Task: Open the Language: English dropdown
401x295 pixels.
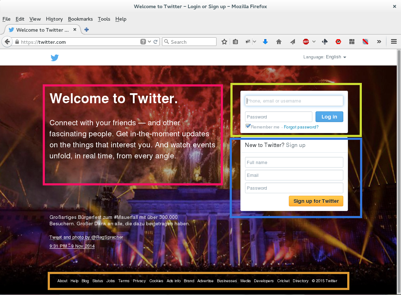Action: [324, 57]
